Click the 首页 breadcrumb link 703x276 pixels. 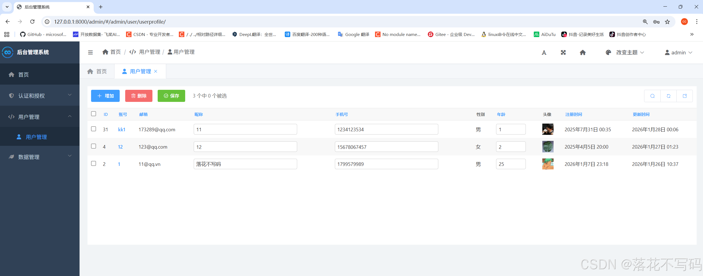pyautogui.click(x=112, y=52)
